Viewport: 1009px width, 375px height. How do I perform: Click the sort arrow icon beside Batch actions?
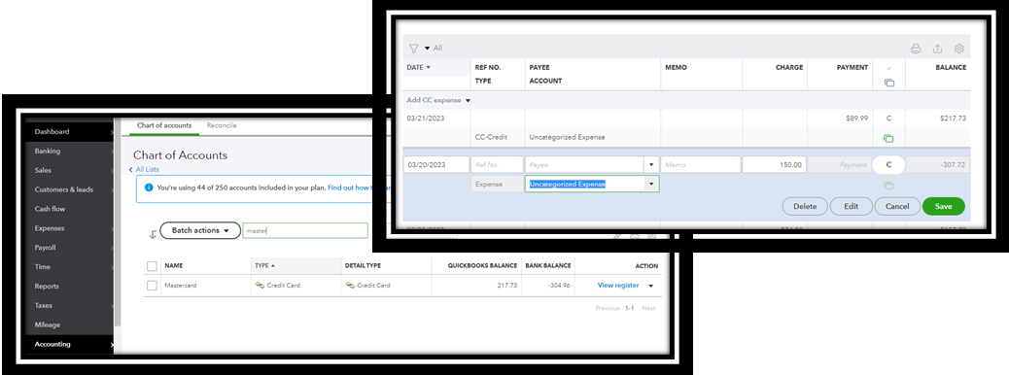pyautogui.click(x=153, y=234)
